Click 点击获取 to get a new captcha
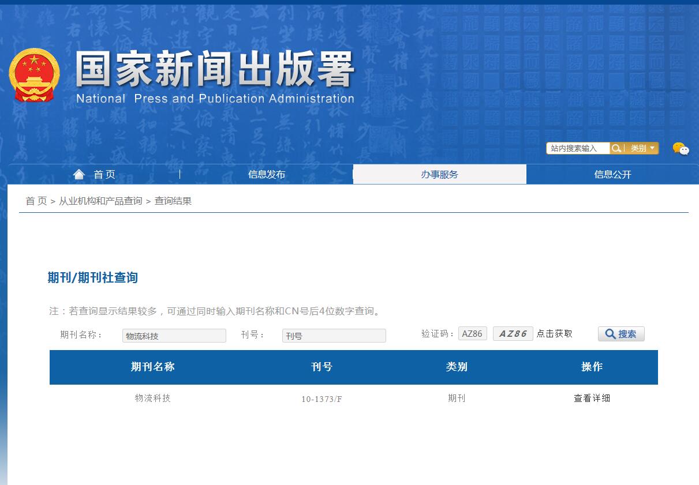This screenshot has height=485, width=699. click(552, 333)
